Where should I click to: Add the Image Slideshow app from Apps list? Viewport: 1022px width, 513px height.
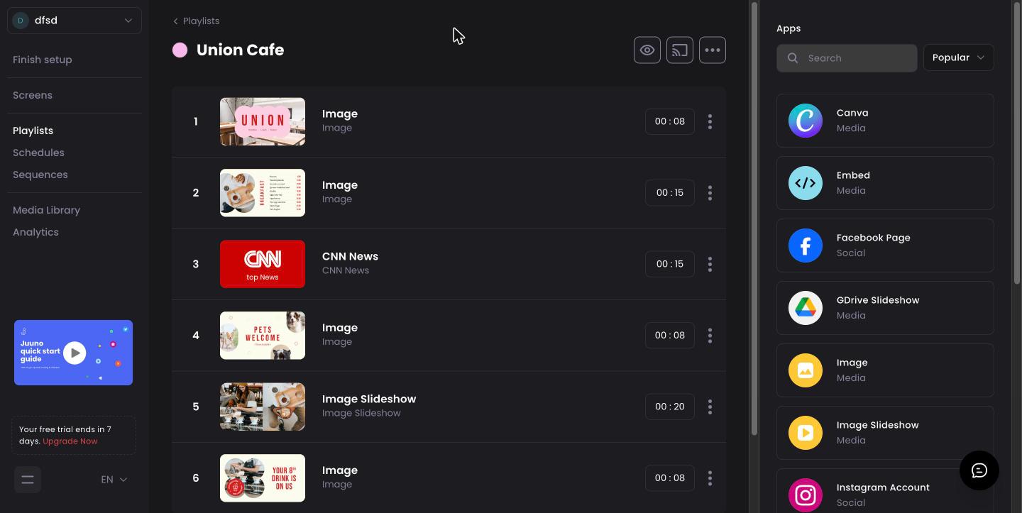pyautogui.click(x=885, y=433)
